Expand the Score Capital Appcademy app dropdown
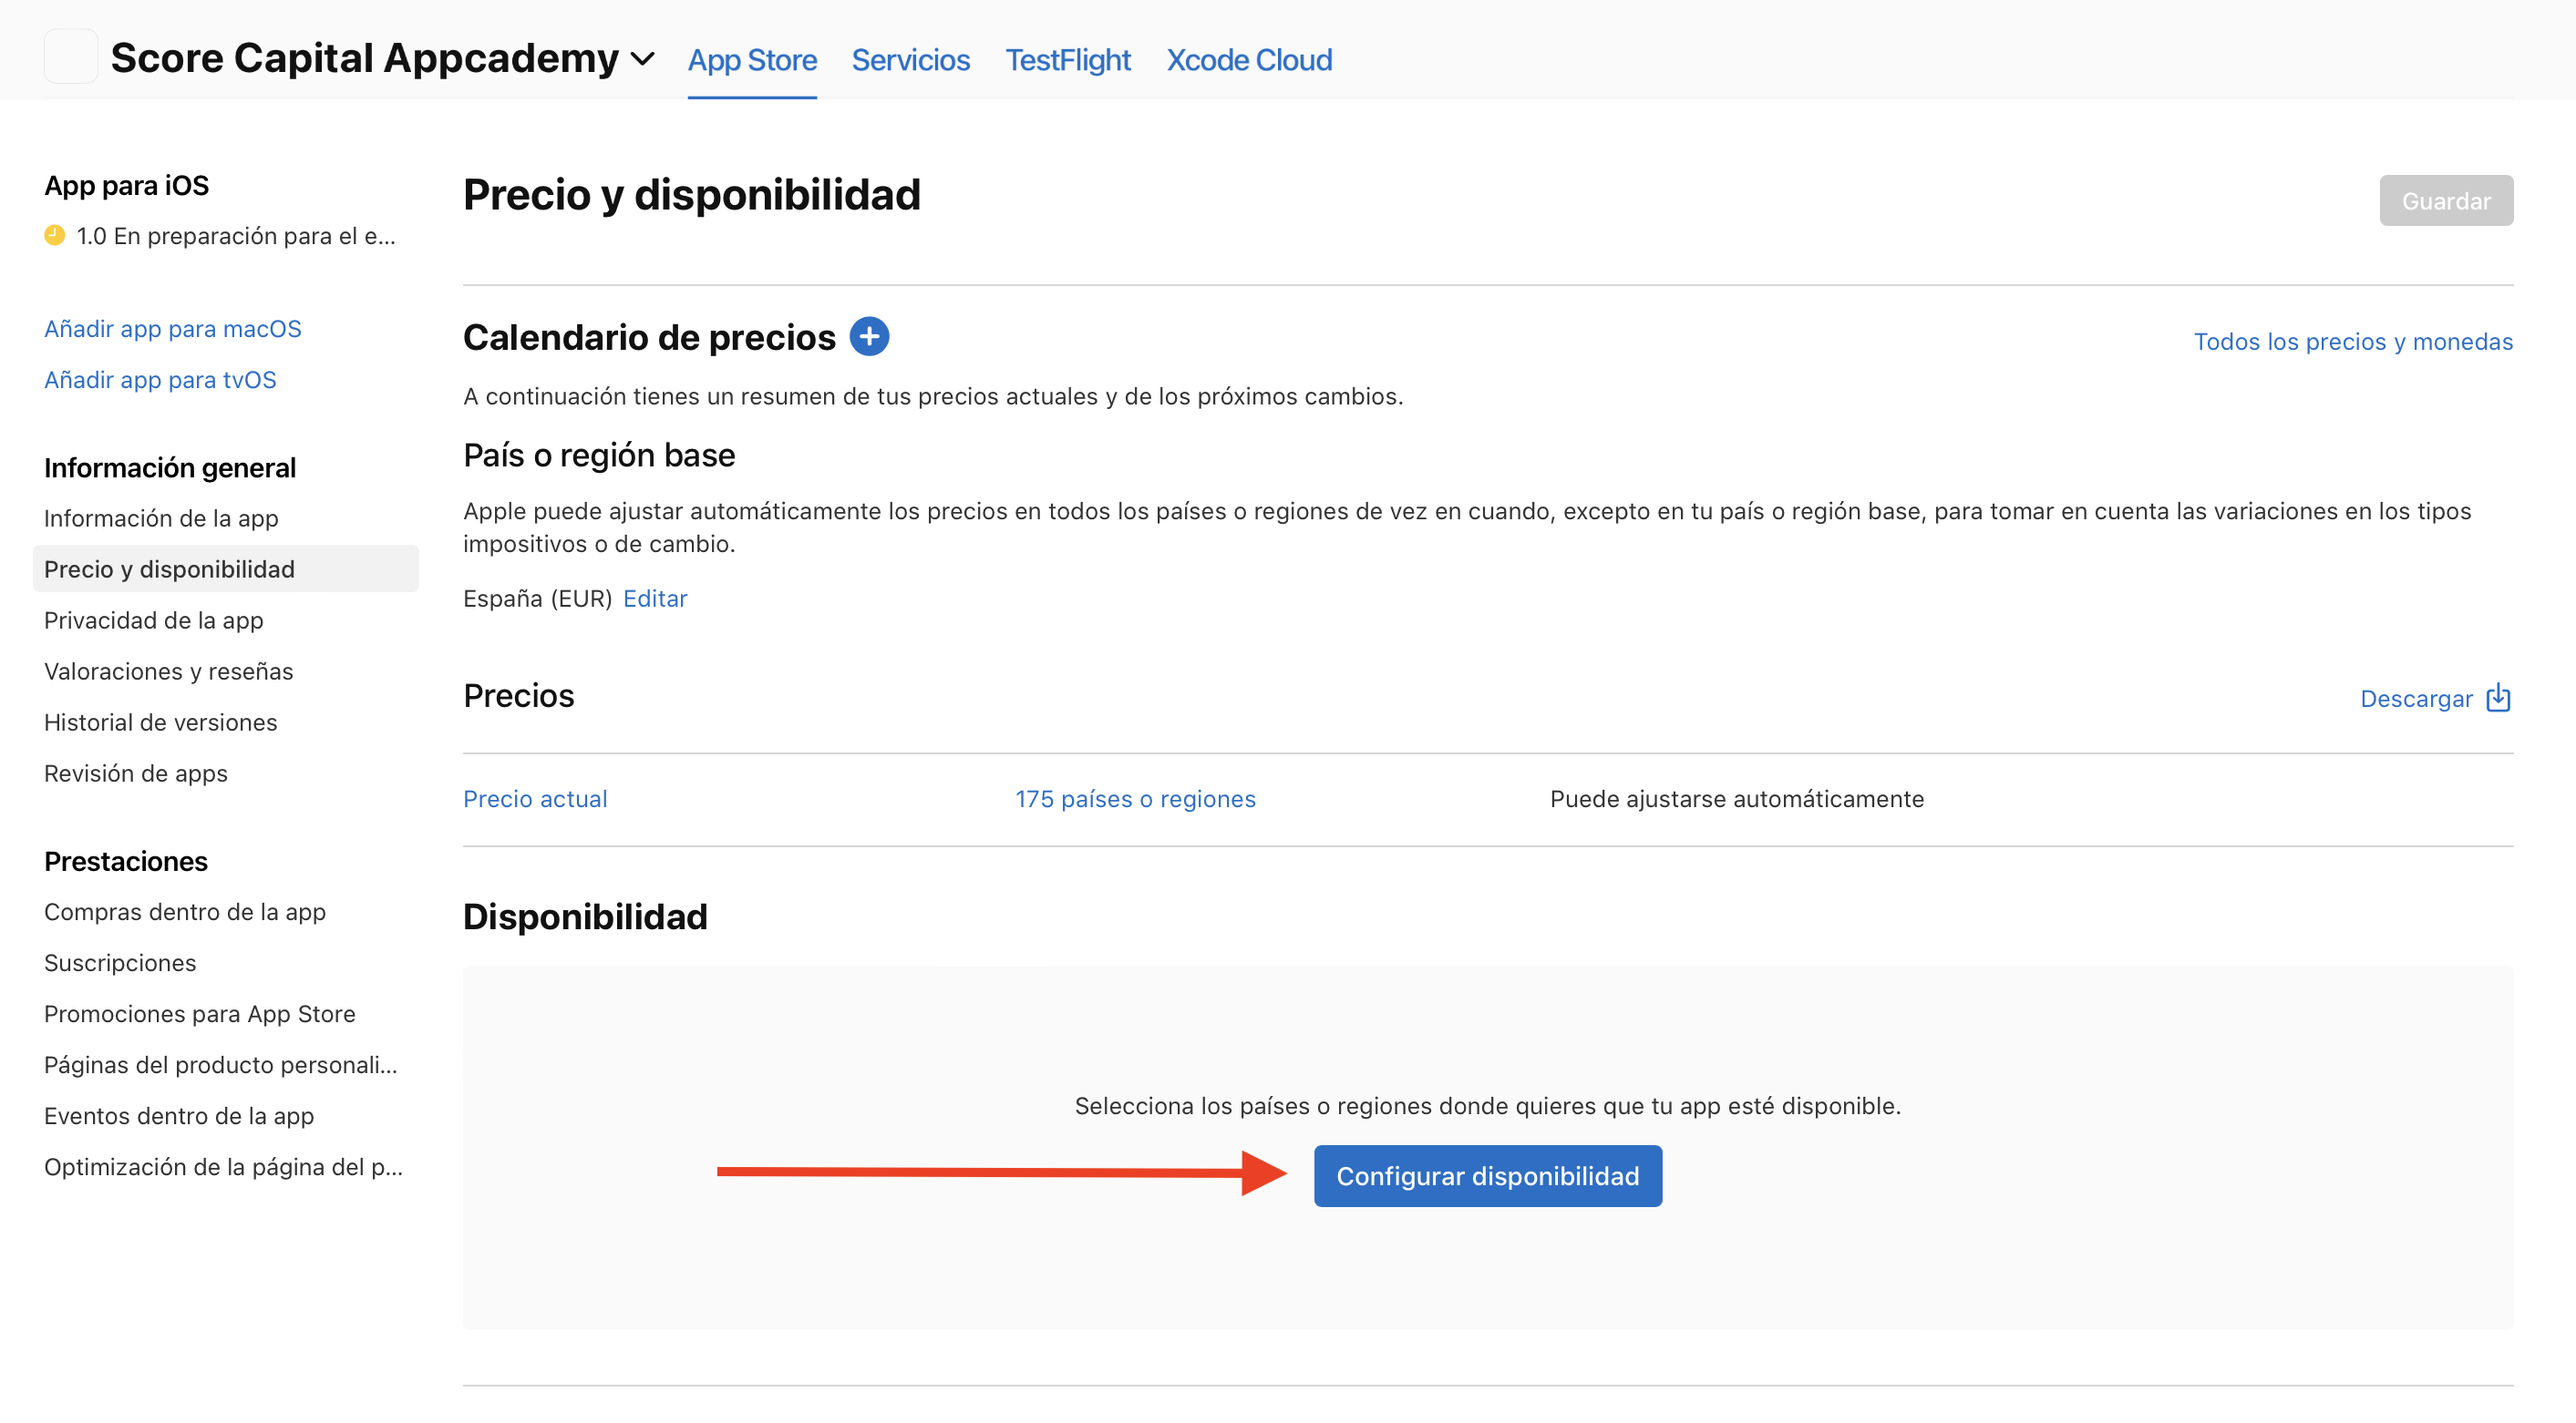 pyautogui.click(x=643, y=59)
